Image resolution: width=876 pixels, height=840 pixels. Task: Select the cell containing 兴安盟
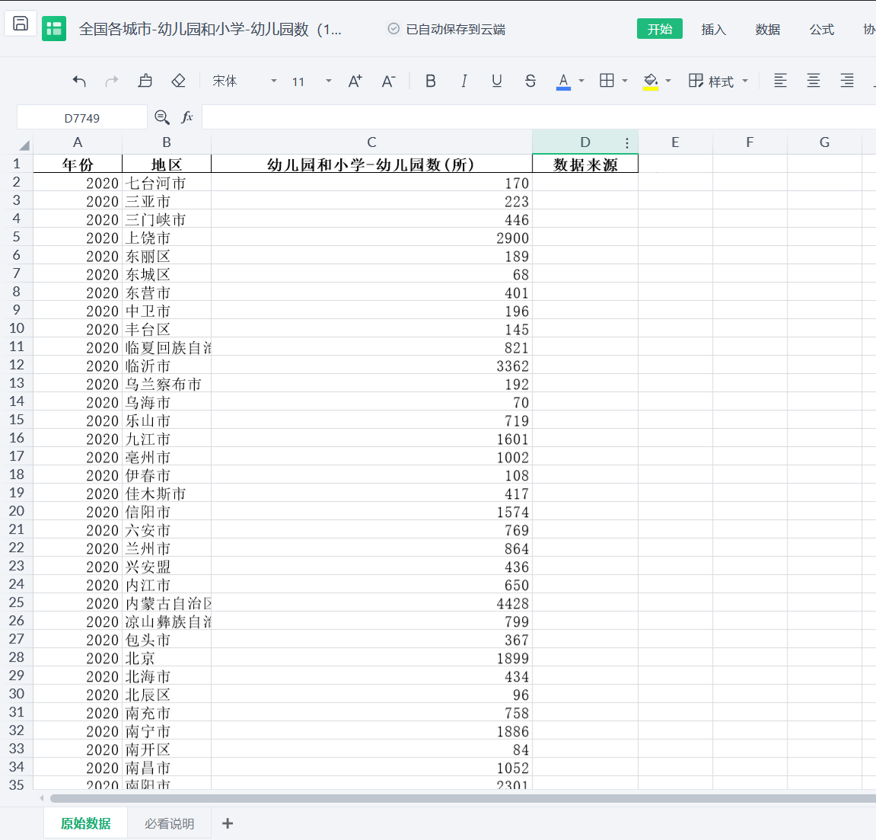(167, 567)
